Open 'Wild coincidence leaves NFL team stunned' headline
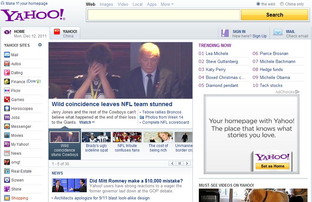 point(112,104)
